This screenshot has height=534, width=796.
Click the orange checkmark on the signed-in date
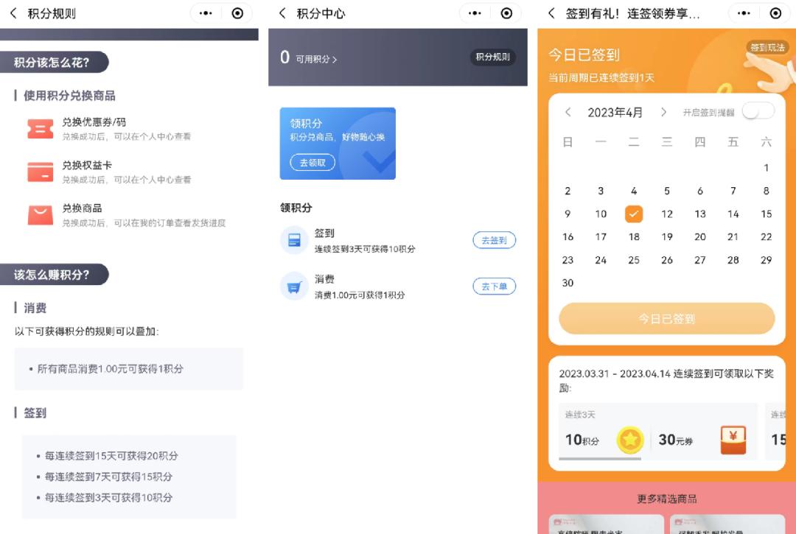coord(634,214)
